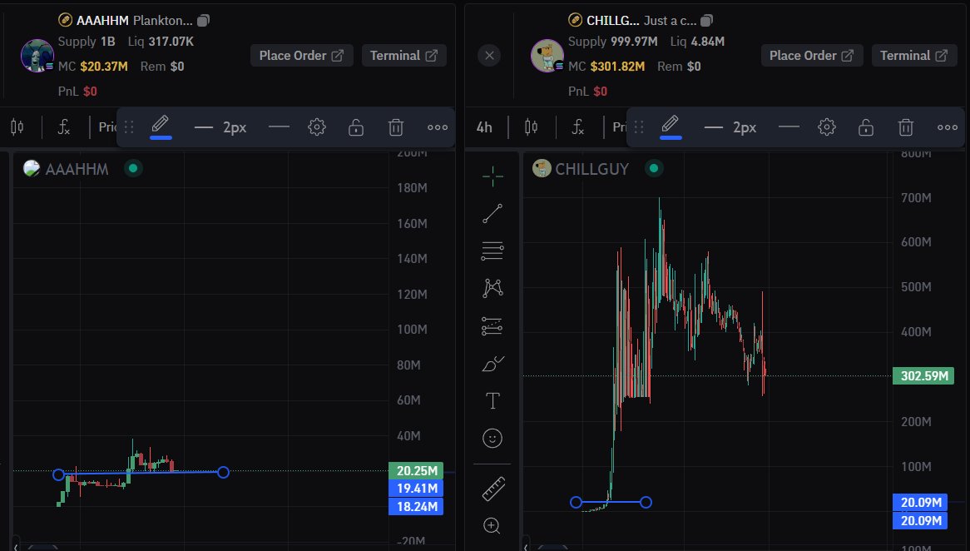
Task: Select left anchor of CHILLGUY horizontal line
Action: [576, 502]
